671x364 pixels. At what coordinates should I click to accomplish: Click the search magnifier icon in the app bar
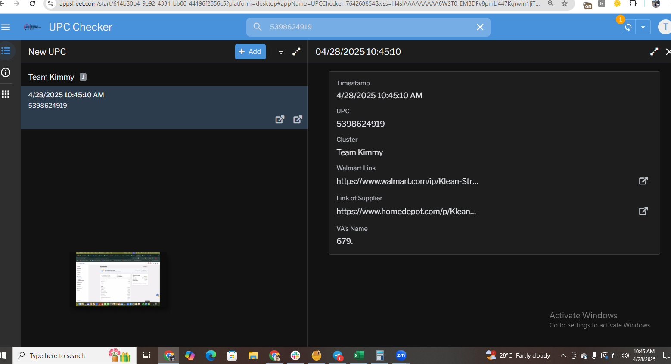coord(258,27)
